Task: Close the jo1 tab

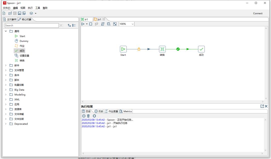Action: click(x=104, y=19)
